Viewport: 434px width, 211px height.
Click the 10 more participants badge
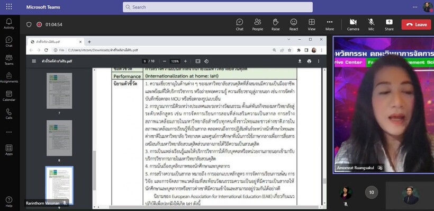pyautogui.click(x=372, y=192)
